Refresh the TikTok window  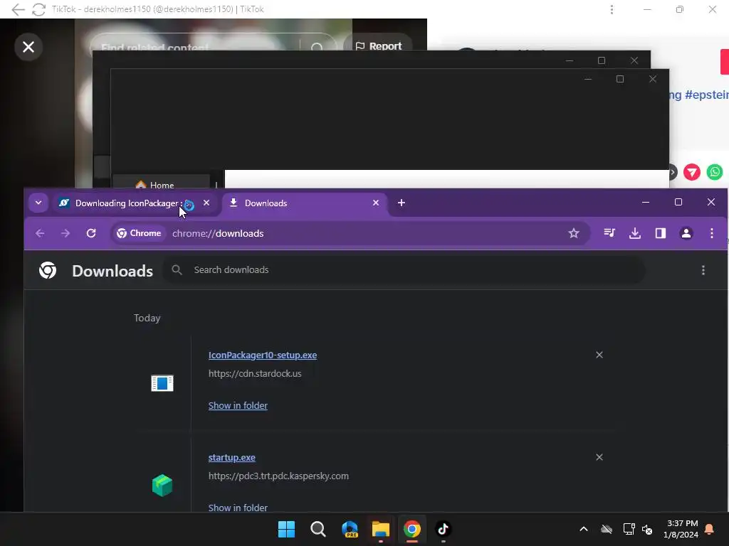tap(38, 9)
